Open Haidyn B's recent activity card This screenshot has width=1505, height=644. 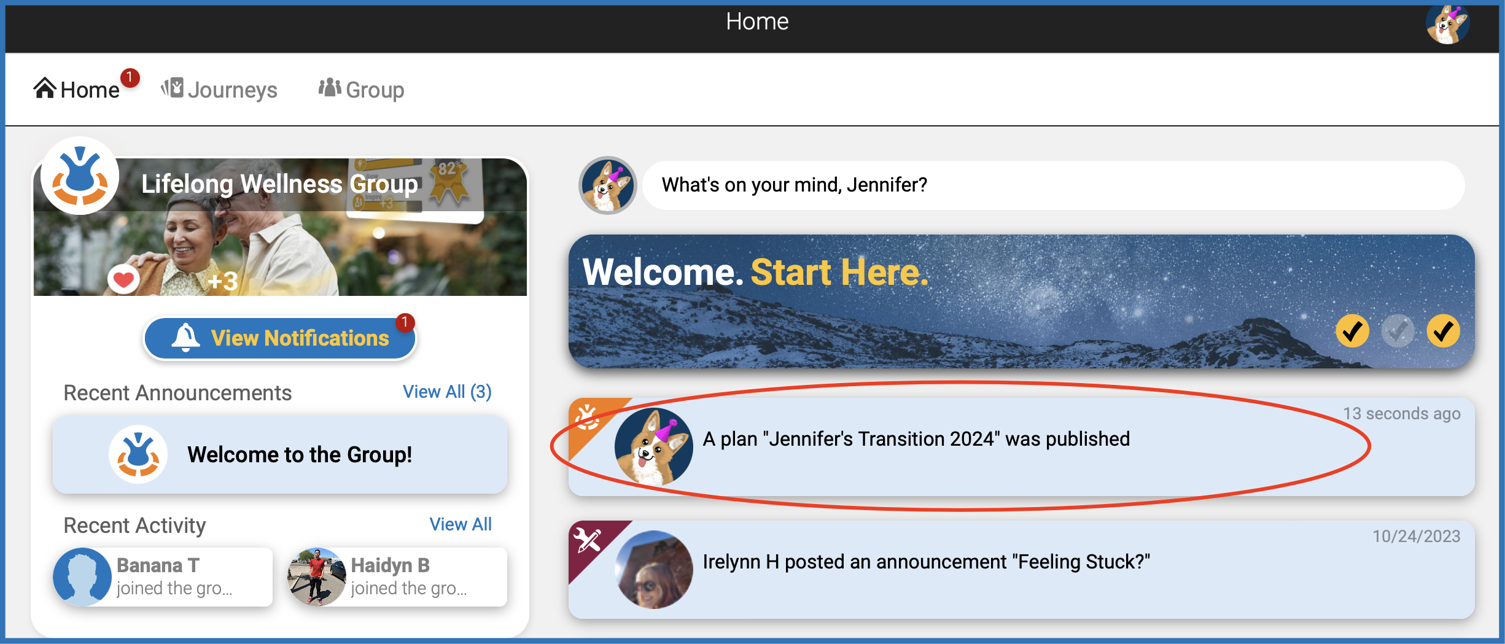[x=397, y=577]
